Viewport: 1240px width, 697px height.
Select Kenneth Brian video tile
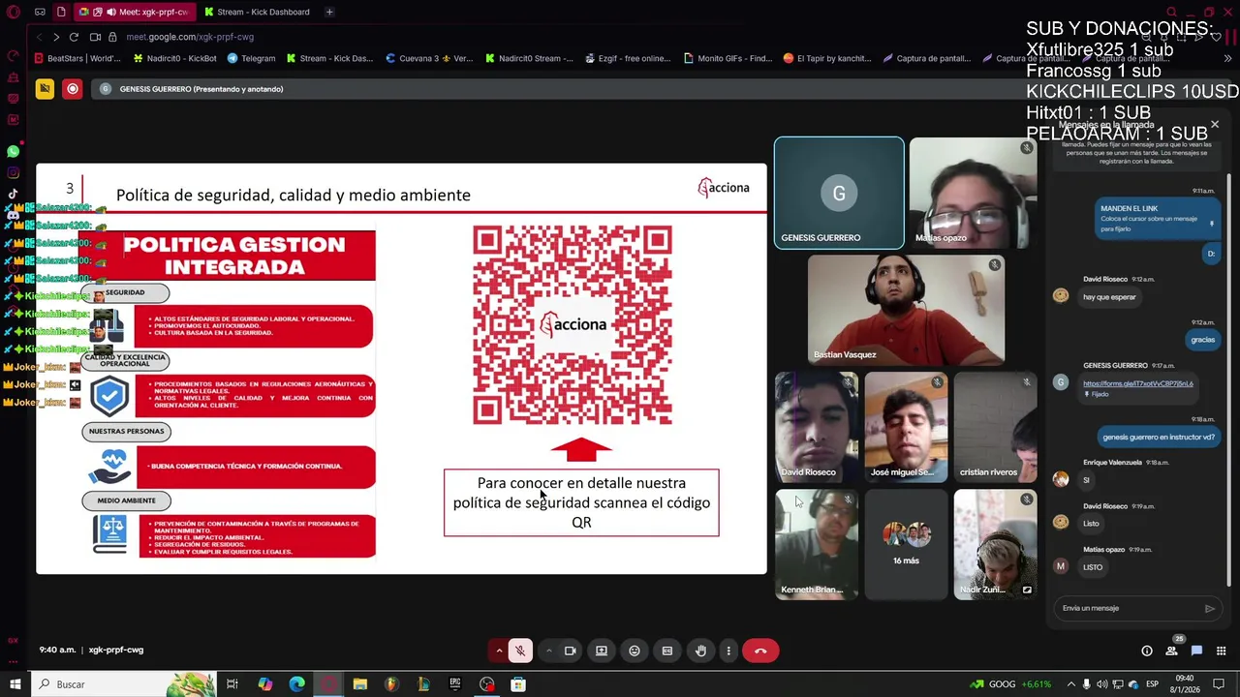[x=817, y=544]
